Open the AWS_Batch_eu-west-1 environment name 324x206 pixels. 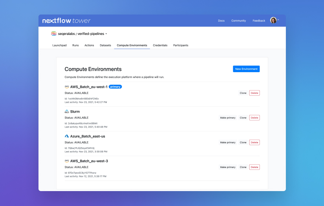[x=89, y=87]
